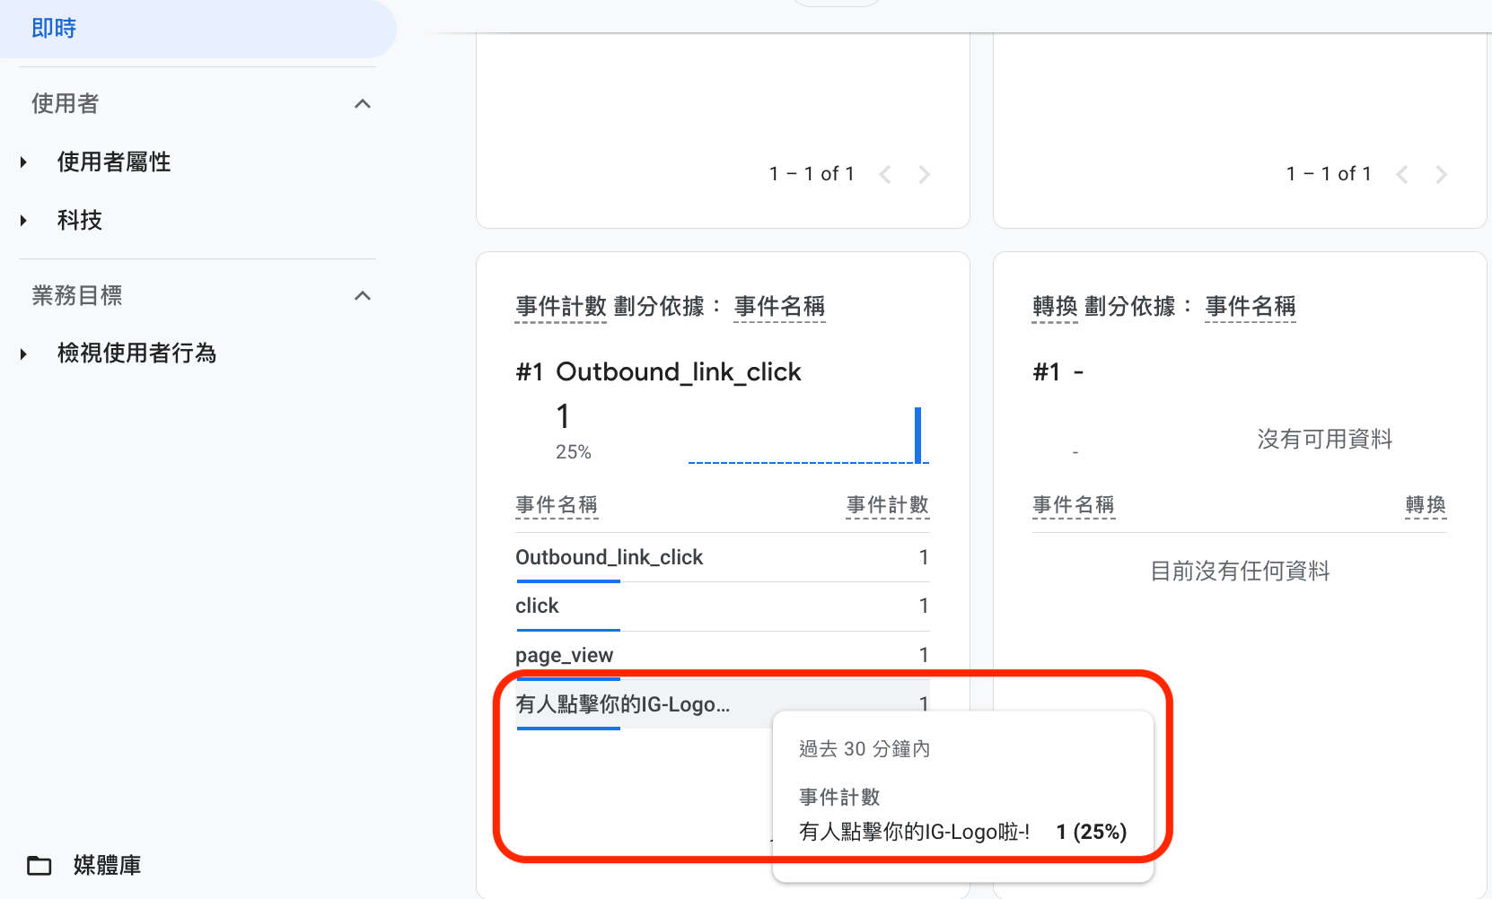Select the 有人點擊你的IG-Logo event row
The image size is (1492, 899).
click(x=723, y=704)
